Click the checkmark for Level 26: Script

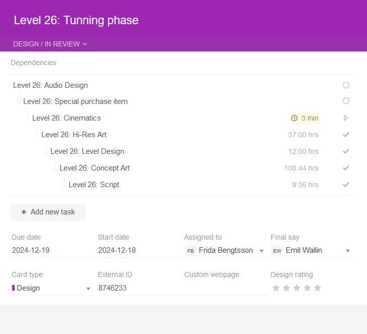pyautogui.click(x=346, y=185)
